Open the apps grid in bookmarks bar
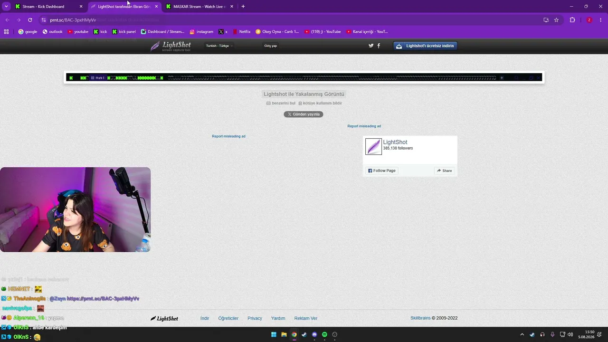Image resolution: width=608 pixels, height=342 pixels. pyautogui.click(x=6, y=32)
